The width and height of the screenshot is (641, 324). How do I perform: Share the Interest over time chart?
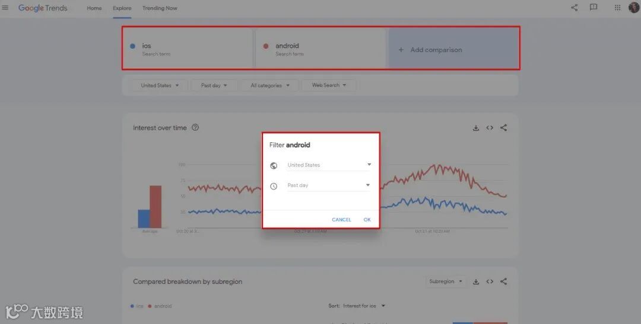504,128
